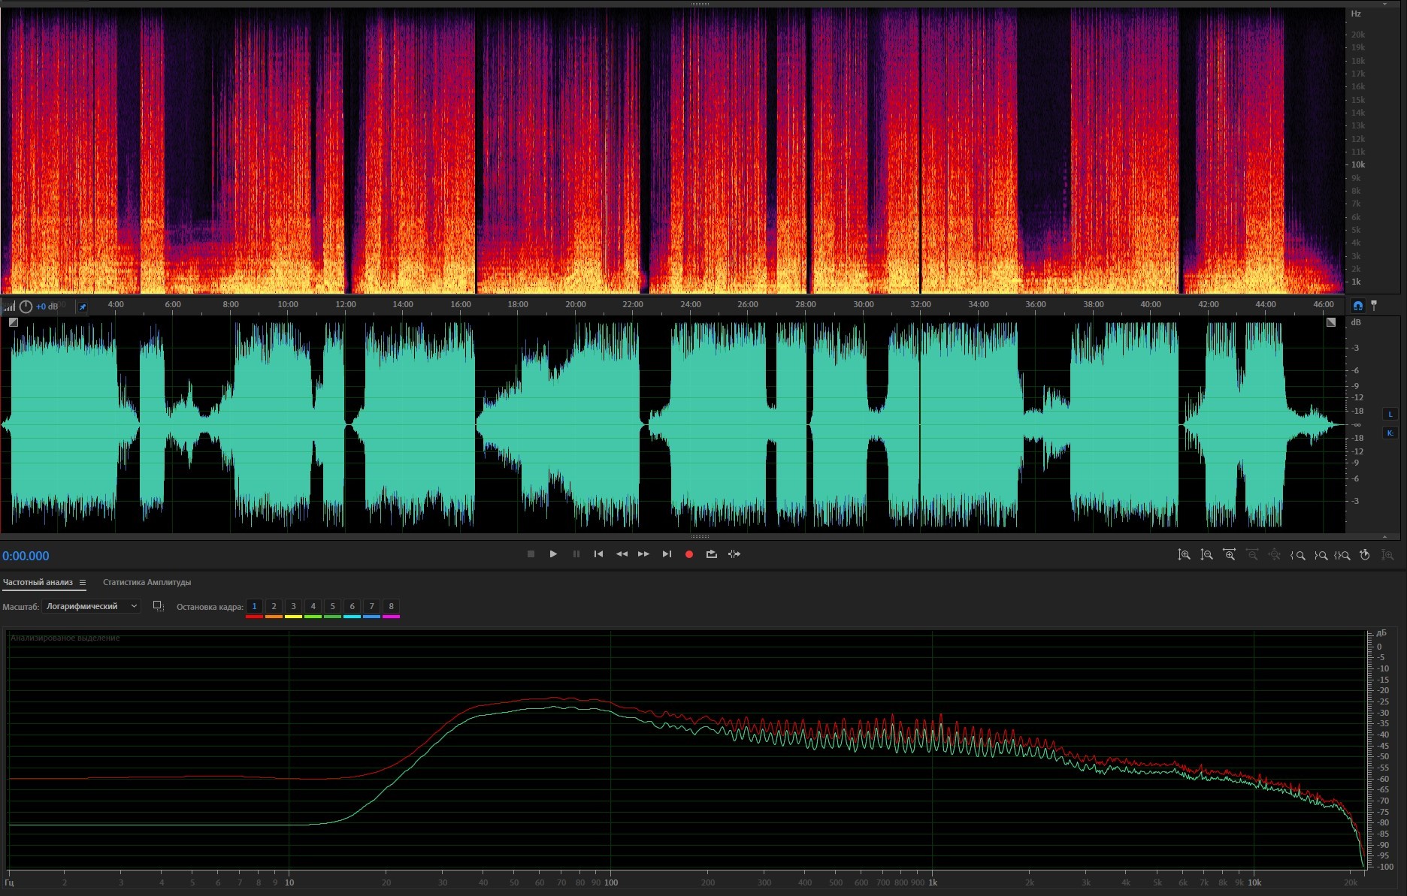Image resolution: width=1407 pixels, height=896 pixels.
Task: Click frame hold button 8
Action: pos(391,606)
